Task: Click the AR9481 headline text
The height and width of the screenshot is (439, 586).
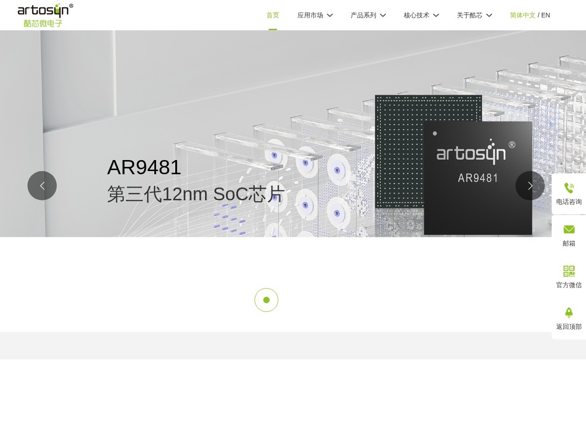Action: (x=144, y=167)
